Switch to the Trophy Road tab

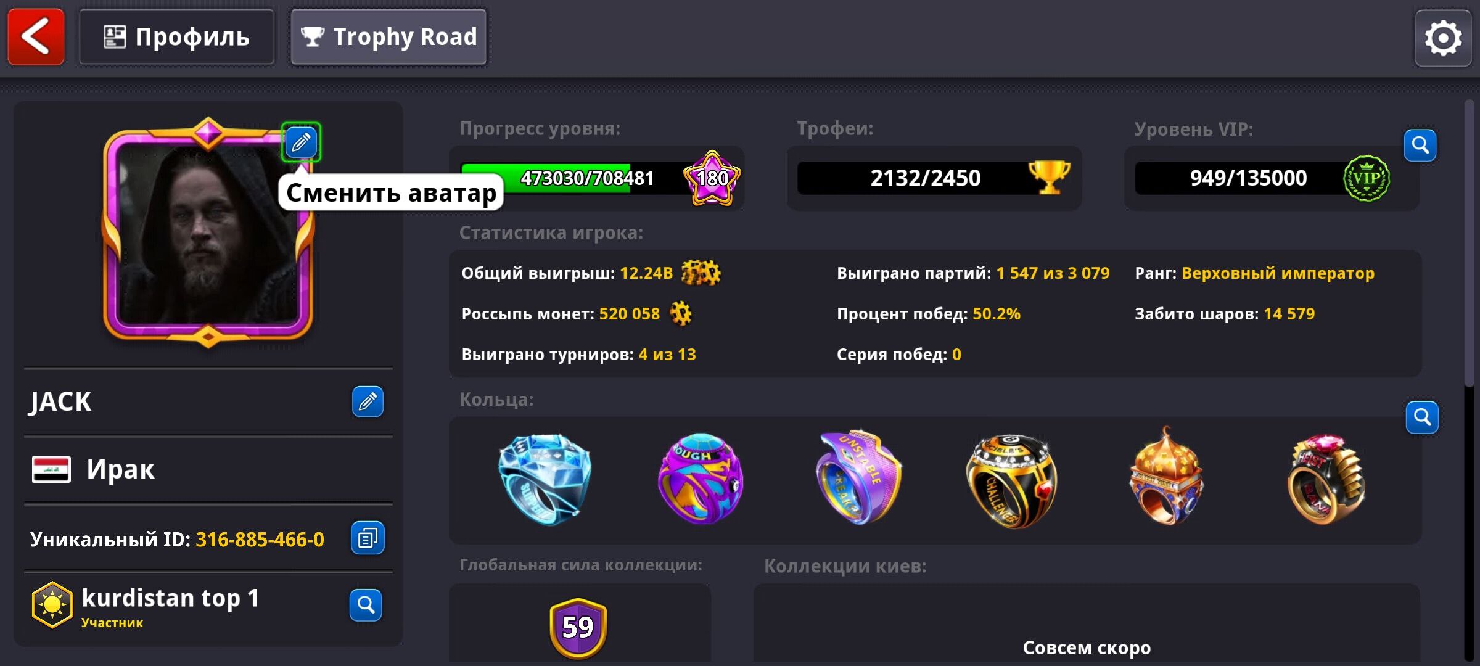coord(388,37)
